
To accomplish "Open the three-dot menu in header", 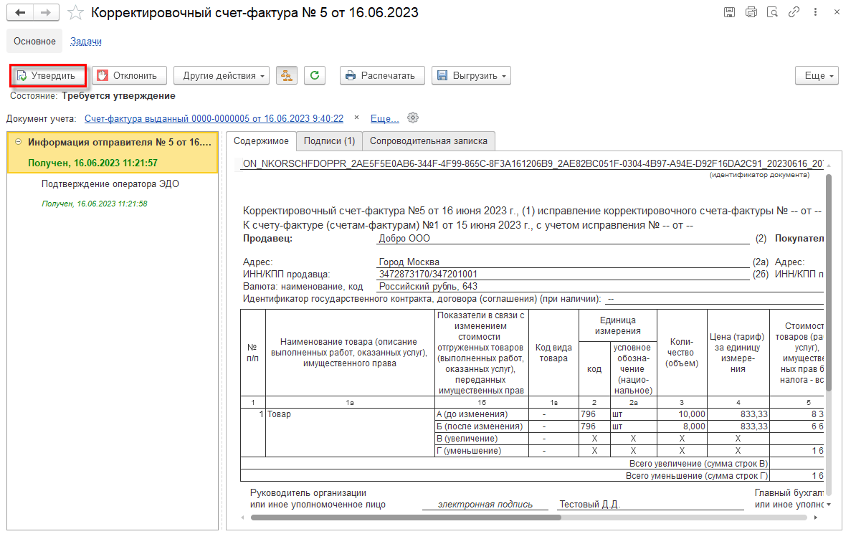I will tap(815, 12).
